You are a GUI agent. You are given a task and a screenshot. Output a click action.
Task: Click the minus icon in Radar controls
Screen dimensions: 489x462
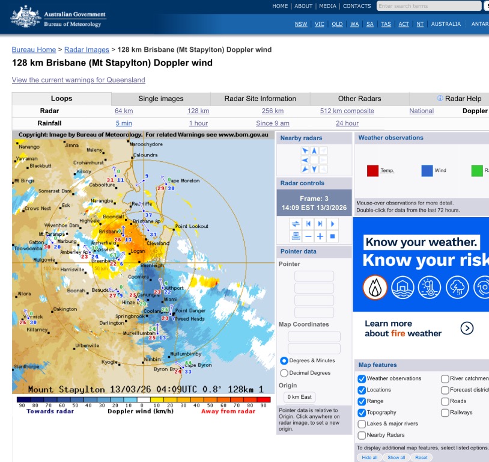coord(308,237)
